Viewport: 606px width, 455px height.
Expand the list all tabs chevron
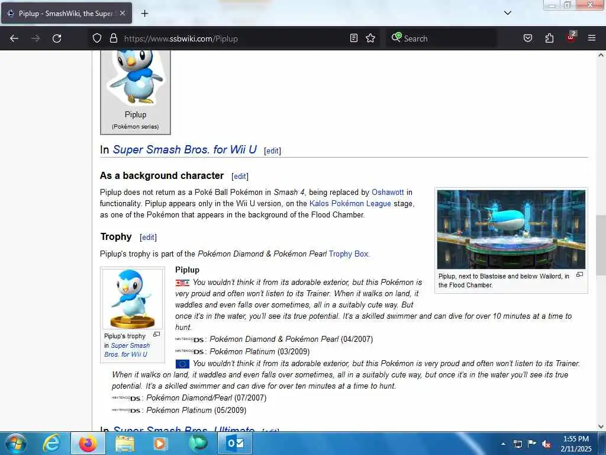pyautogui.click(x=508, y=13)
